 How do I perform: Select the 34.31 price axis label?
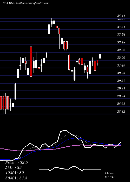tap(121, 27)
